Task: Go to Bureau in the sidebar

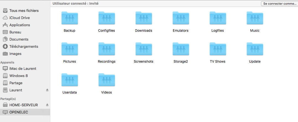Action: point(15,32)
